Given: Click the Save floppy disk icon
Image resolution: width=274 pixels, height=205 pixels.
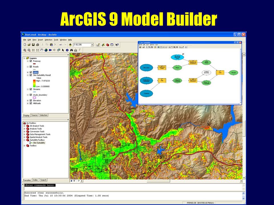Looking at the screenshot, I should click(x=33, y=45).
